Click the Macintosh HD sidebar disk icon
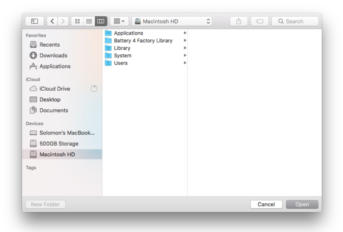The height and width of the screenshot is (232, 343). point(33,154)
